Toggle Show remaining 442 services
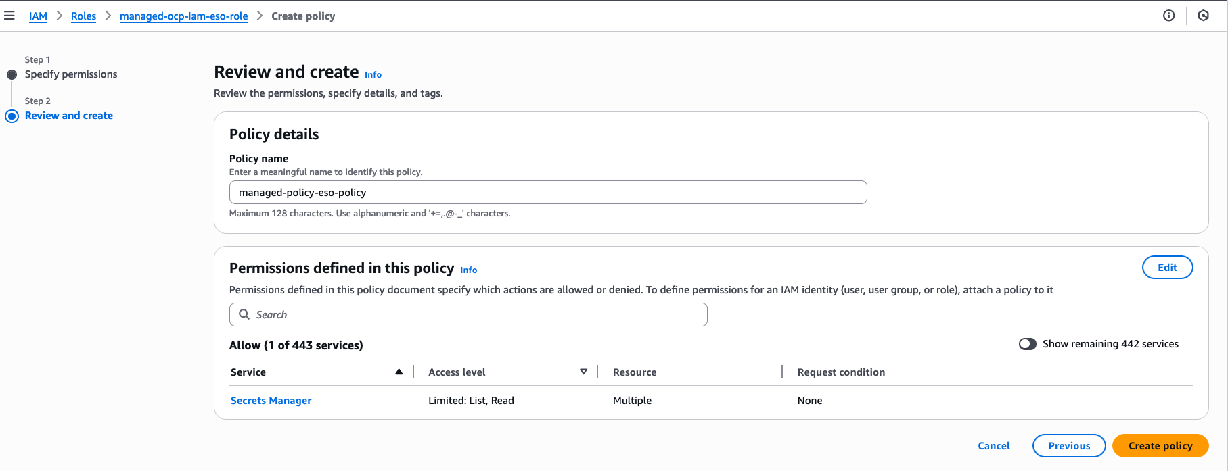This screenshot has height=471, width=1228. (x=1027, y=344)
